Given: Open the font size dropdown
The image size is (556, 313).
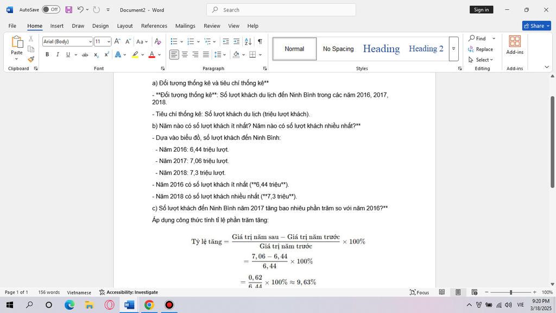Looking at the screenshot, I should click(x=109, y=42).
